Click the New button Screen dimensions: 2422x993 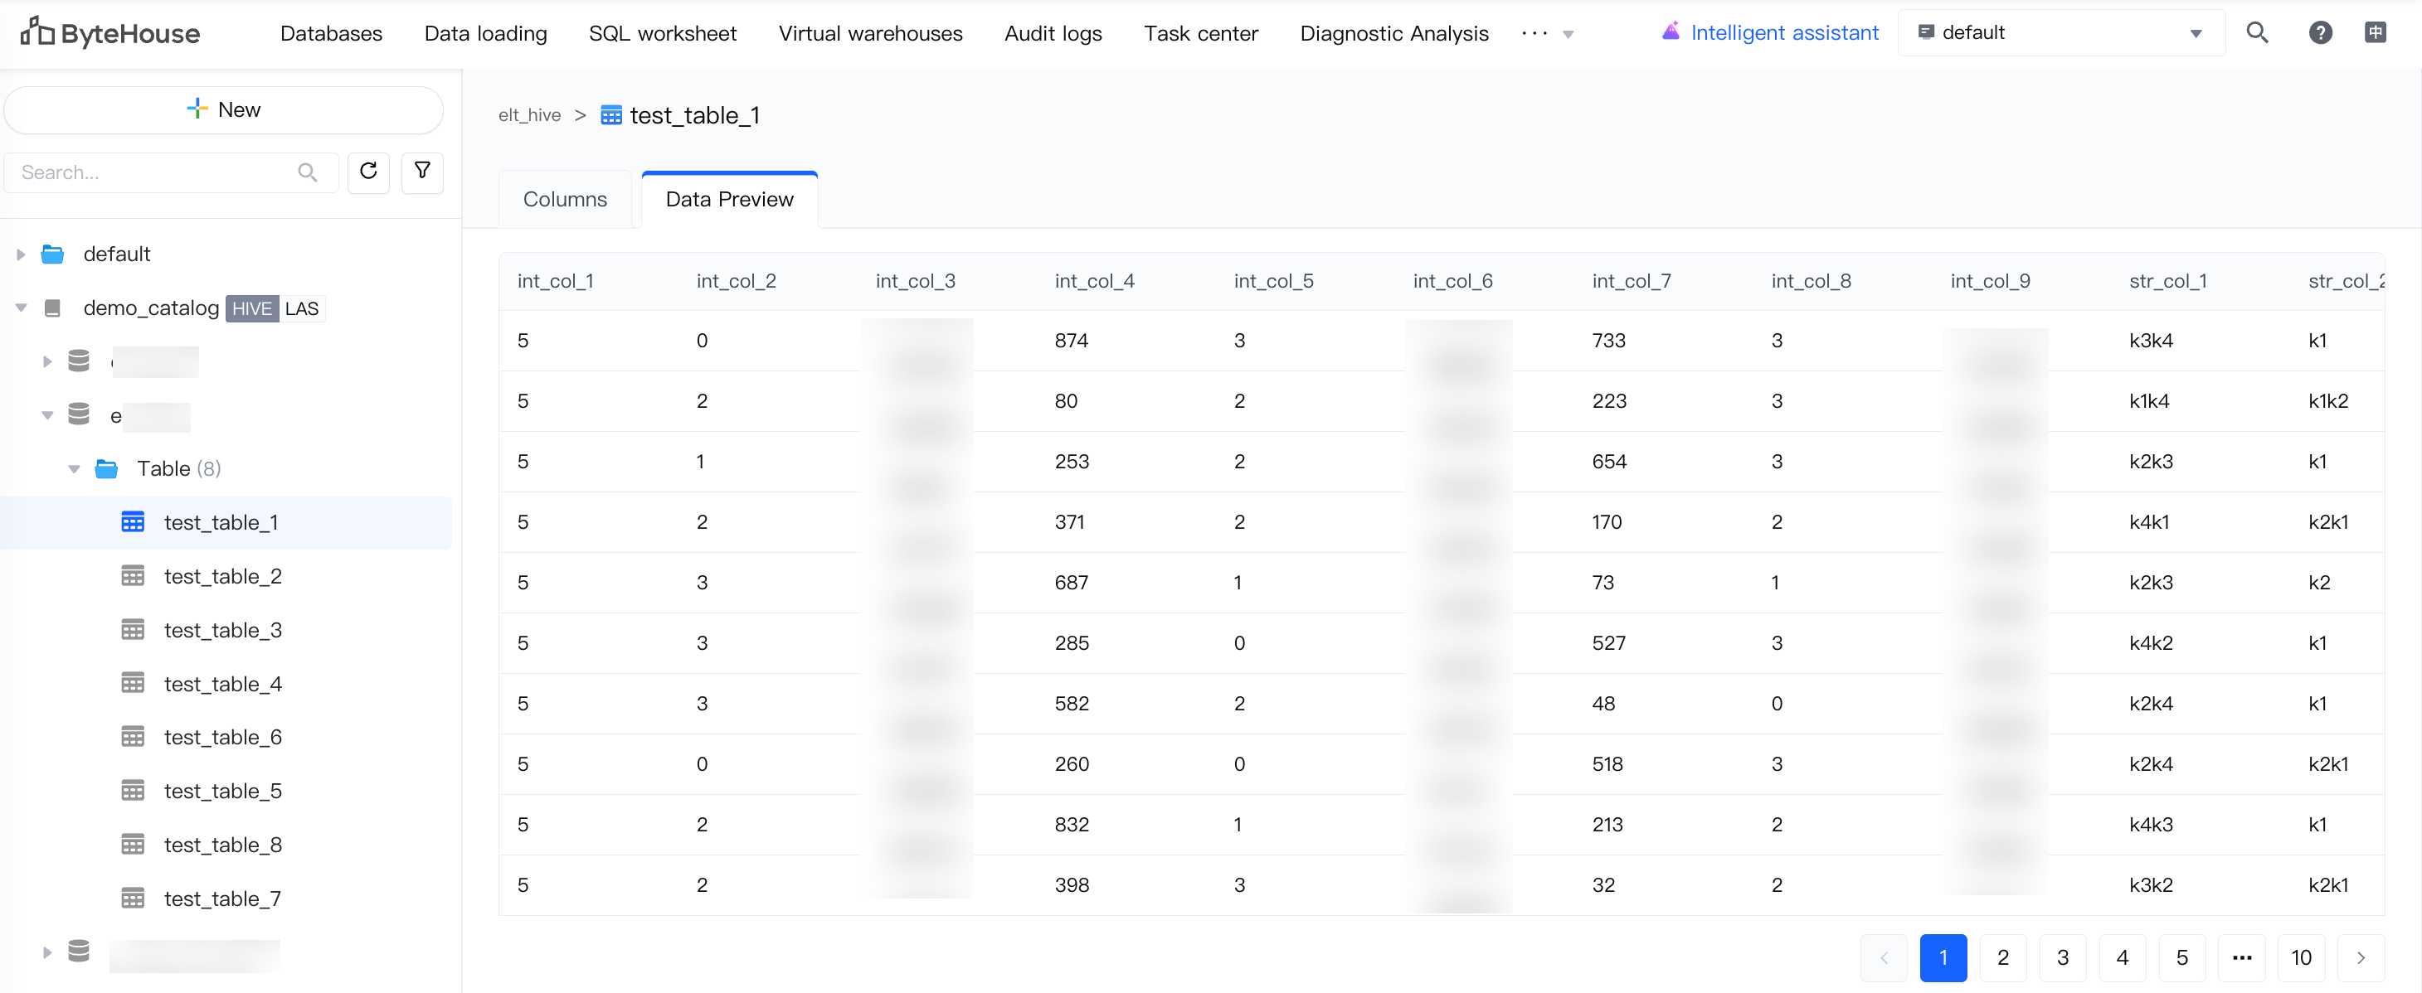pyautogui.click(x=224, y=110)
